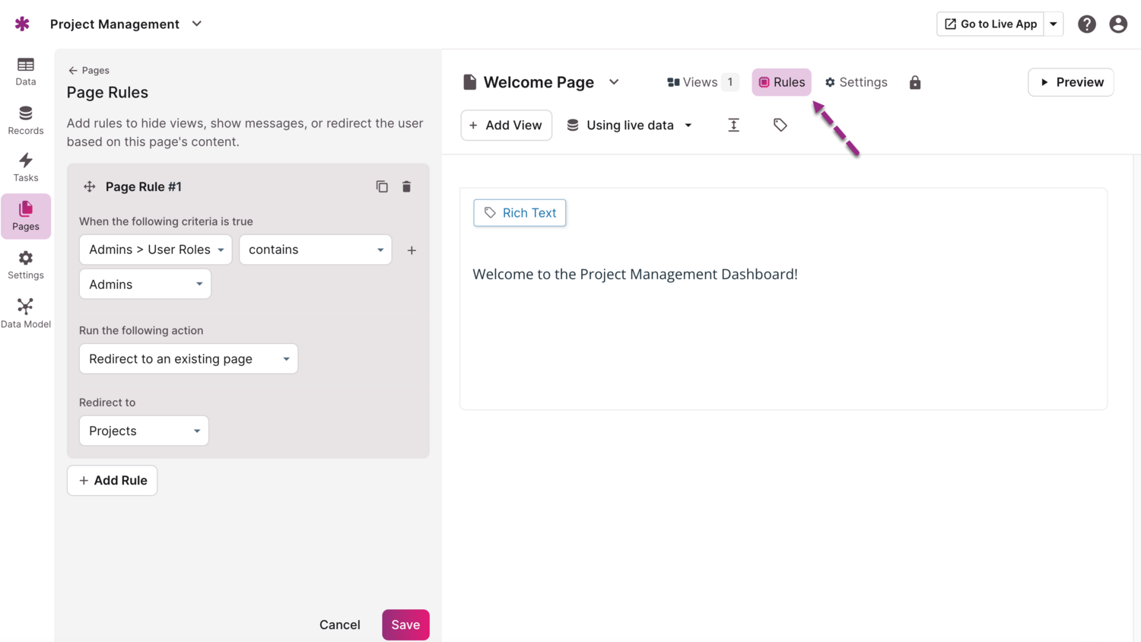Open the help question mark icon
The image size is (1141, 642).
pos(1086,24)
